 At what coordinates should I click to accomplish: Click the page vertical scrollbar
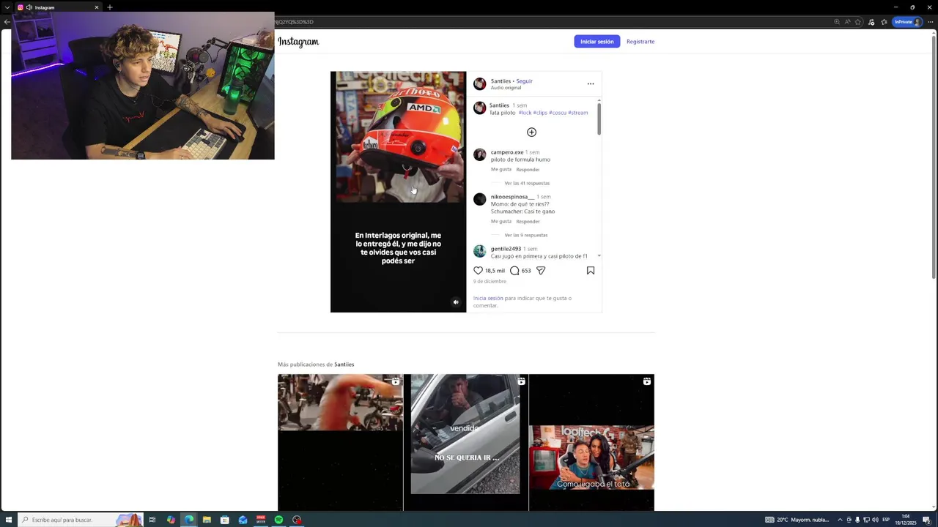(934, 157)
